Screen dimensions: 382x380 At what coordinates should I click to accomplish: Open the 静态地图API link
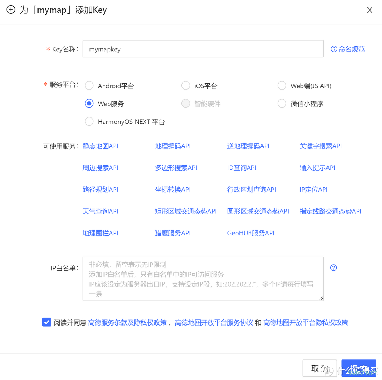pos(100,146)
